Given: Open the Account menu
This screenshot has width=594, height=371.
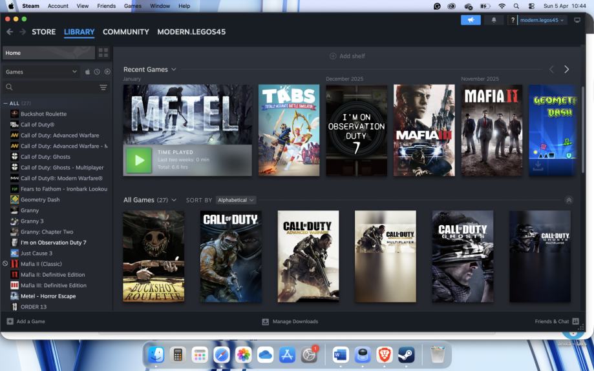Looking at the screenshot, I should click(x=58, y=6).
